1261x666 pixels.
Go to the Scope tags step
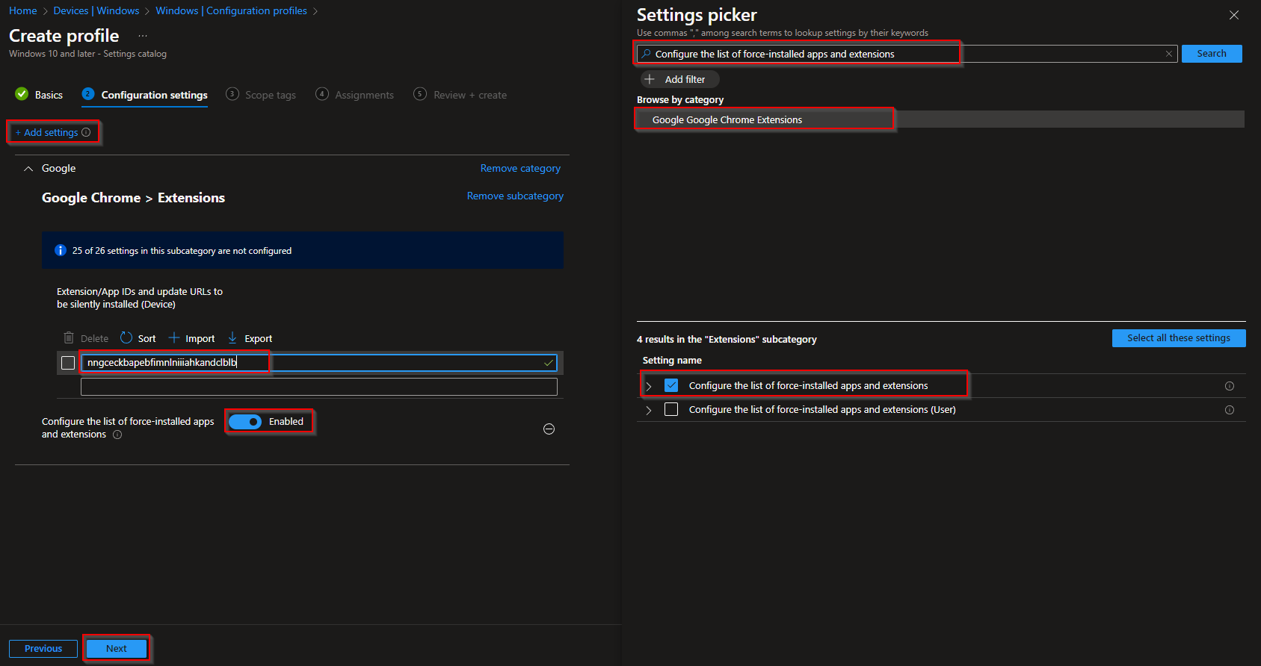261,95
